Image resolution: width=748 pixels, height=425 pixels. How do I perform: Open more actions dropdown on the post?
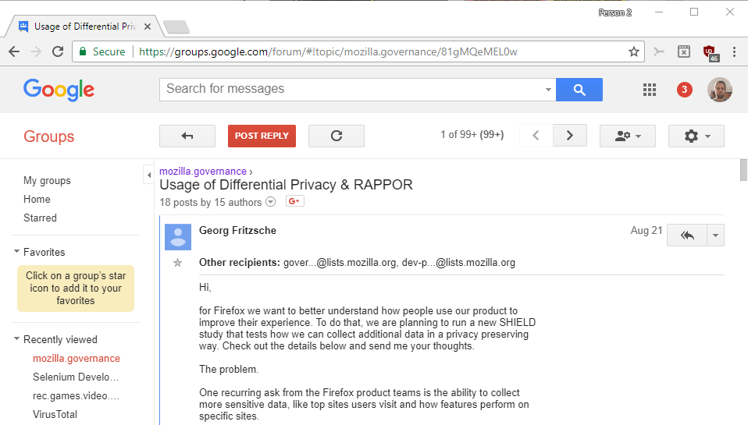point(715,236)
